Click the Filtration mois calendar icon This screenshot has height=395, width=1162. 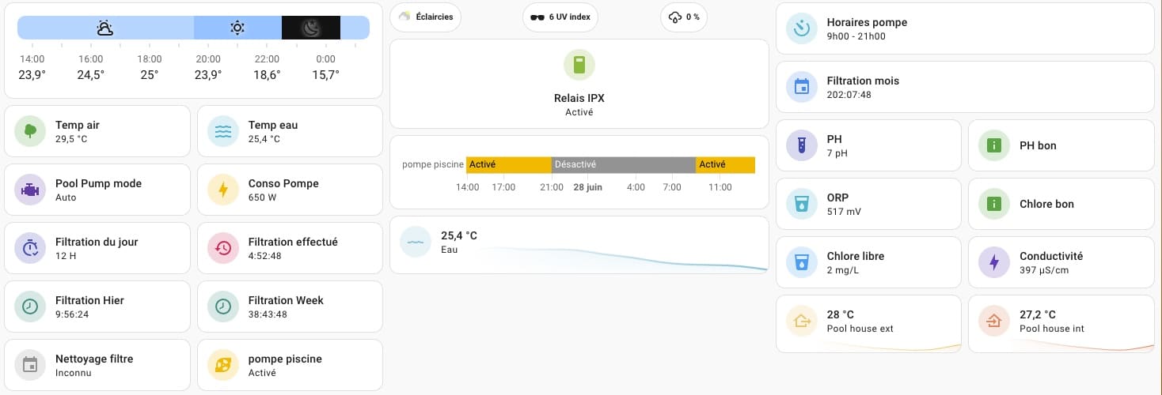(802, 87)
